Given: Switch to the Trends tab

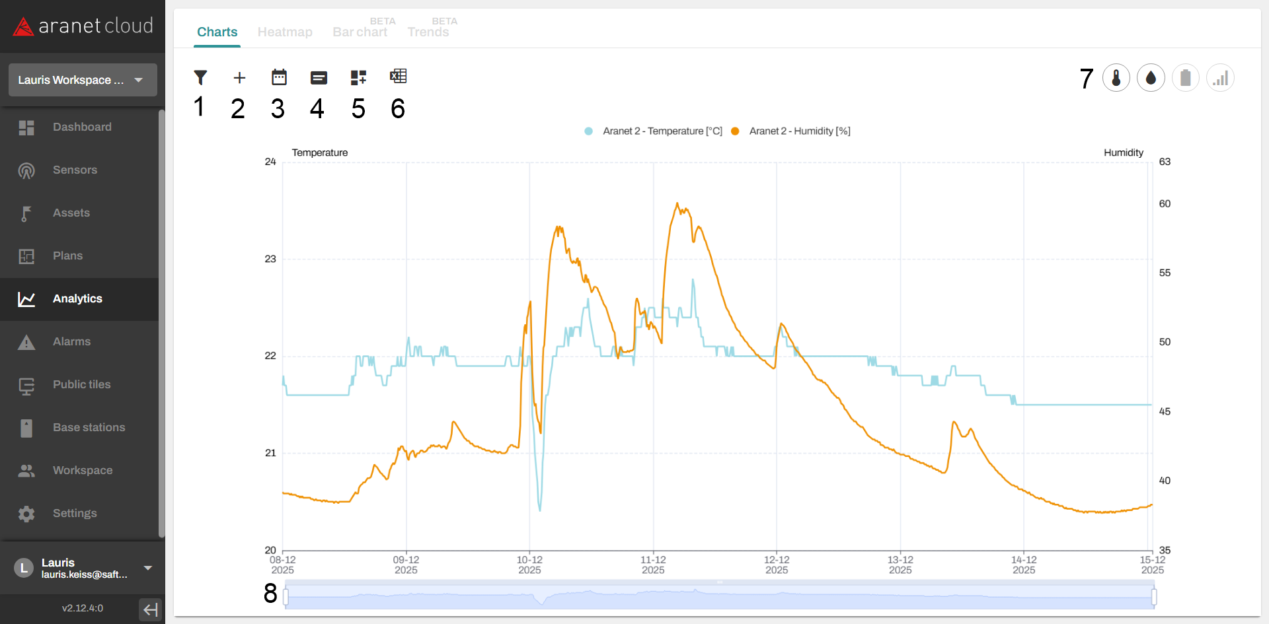Looking at the screenshot, I should point(428,32).
